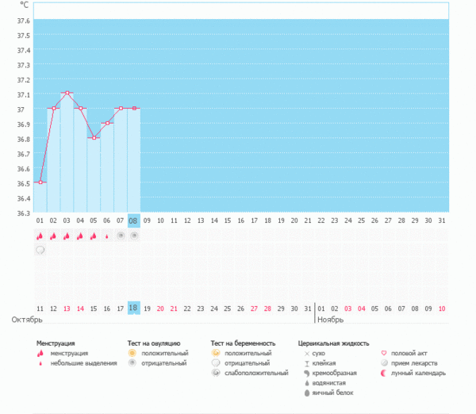The image size is (476, 414).
Task: Click medication intake icon in legend
Action: click(x=384, y=363)
